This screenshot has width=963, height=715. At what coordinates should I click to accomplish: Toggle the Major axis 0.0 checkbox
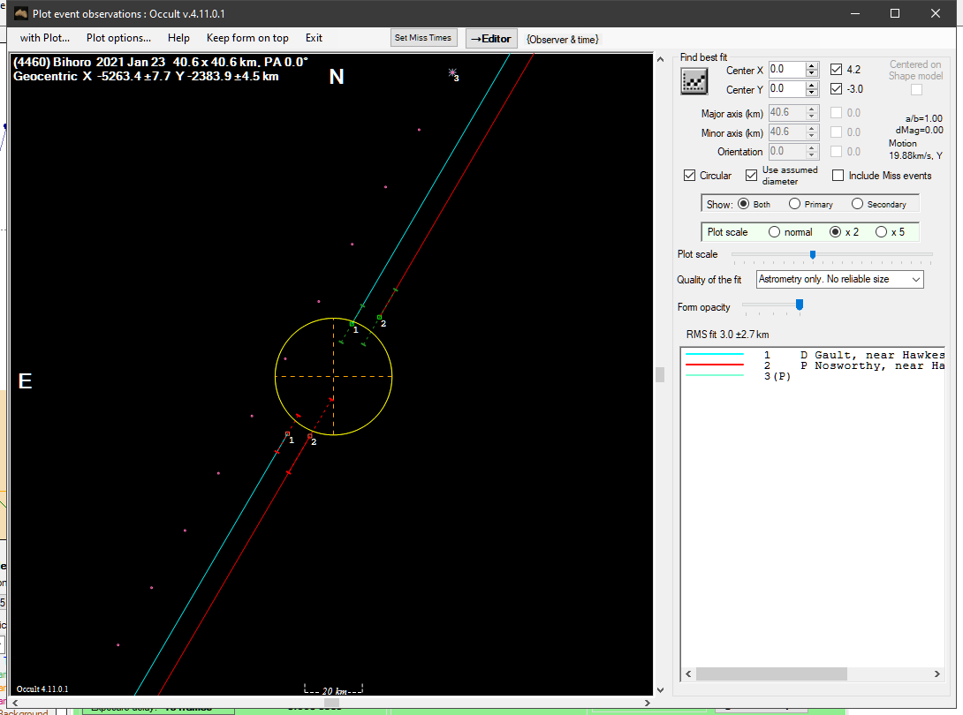tap(836, 113)
